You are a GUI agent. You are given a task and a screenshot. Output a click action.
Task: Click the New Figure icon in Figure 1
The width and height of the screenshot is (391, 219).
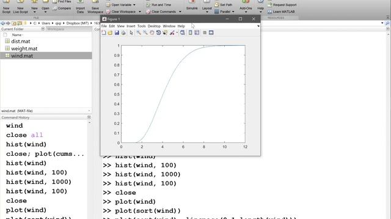(x=104, y=33)
